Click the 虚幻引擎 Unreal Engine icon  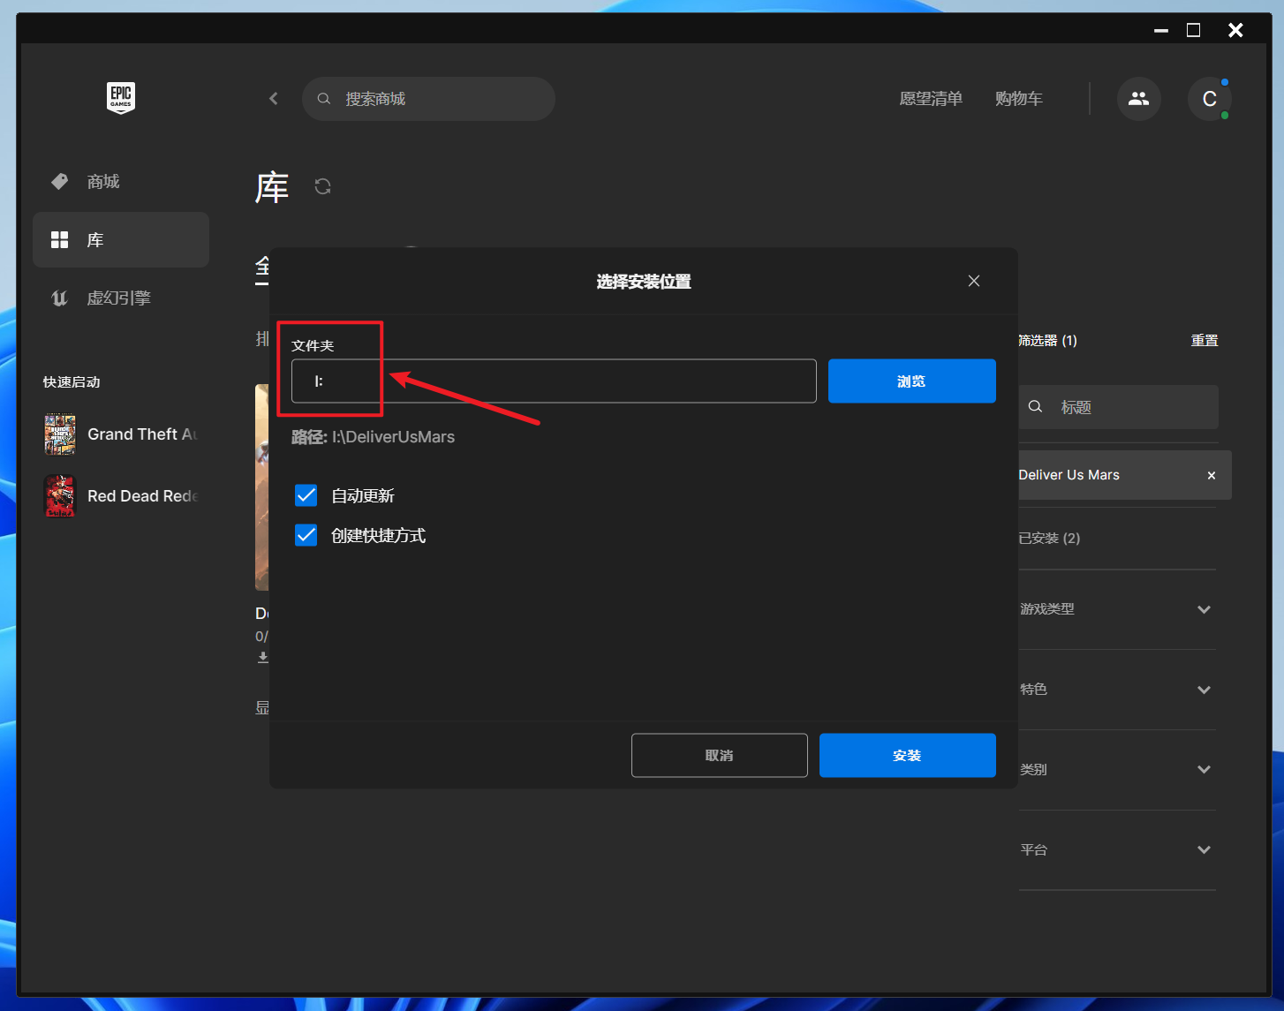60,298
